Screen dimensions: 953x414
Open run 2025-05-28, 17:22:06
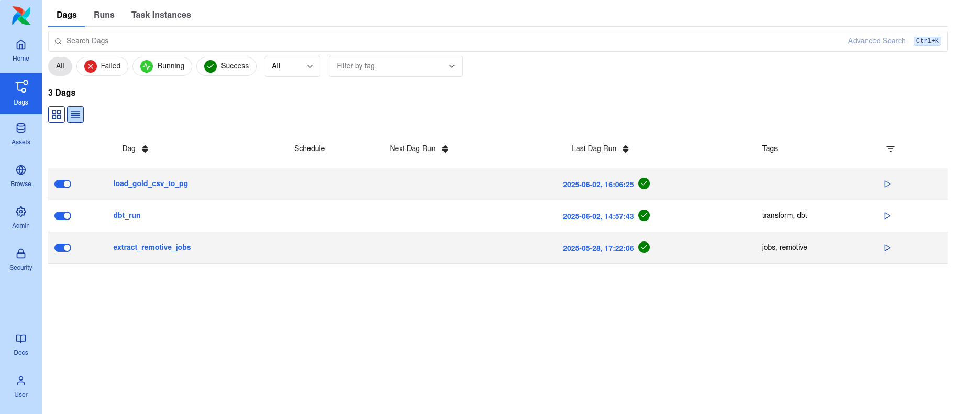click(x=598, y=248)
